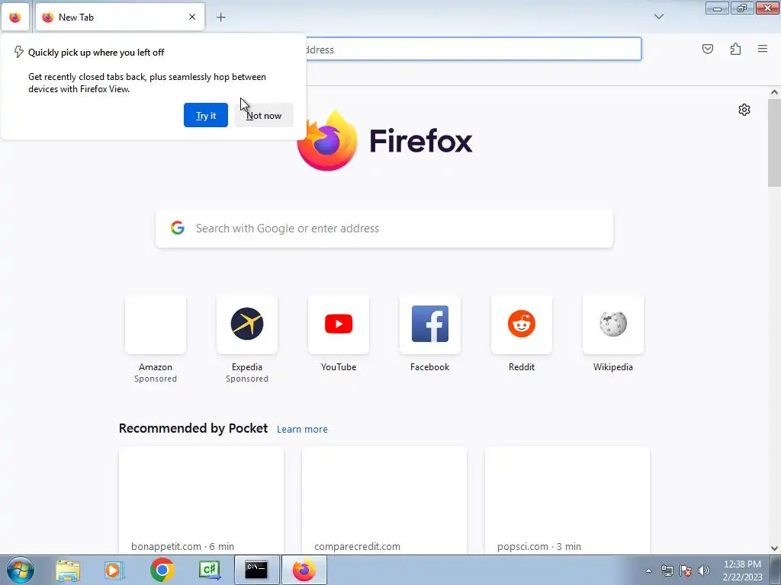Dismiss popup with Not now
781x585 pixels.
[x=264, y=115]
